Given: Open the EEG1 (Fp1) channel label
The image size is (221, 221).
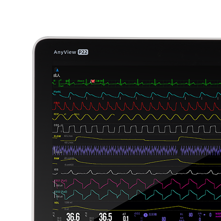Looking at the screenshot, I should pyautogui.click(x=61, y=181).
